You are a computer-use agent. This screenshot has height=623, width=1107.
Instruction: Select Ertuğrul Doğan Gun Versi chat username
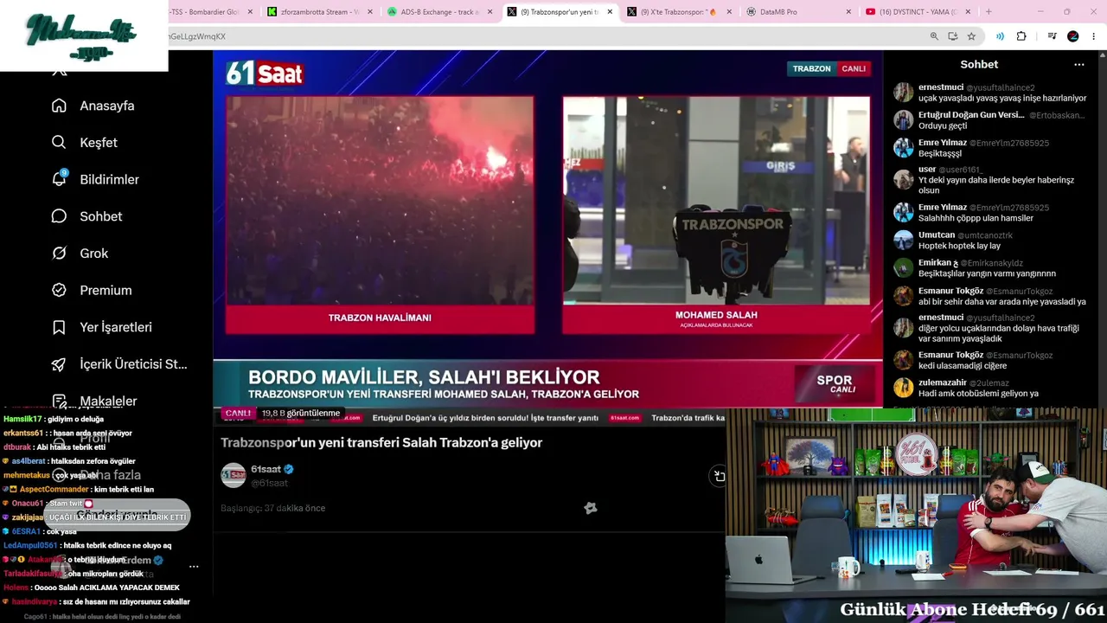pyautogui.click(x=971, y=115)
